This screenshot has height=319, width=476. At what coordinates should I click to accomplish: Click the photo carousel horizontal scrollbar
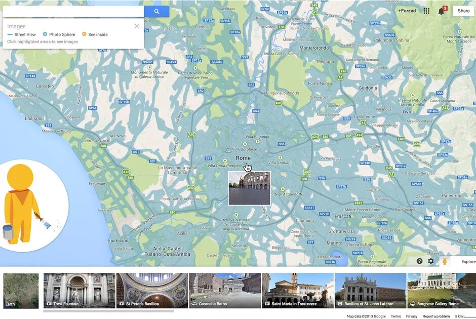point(109,311)
